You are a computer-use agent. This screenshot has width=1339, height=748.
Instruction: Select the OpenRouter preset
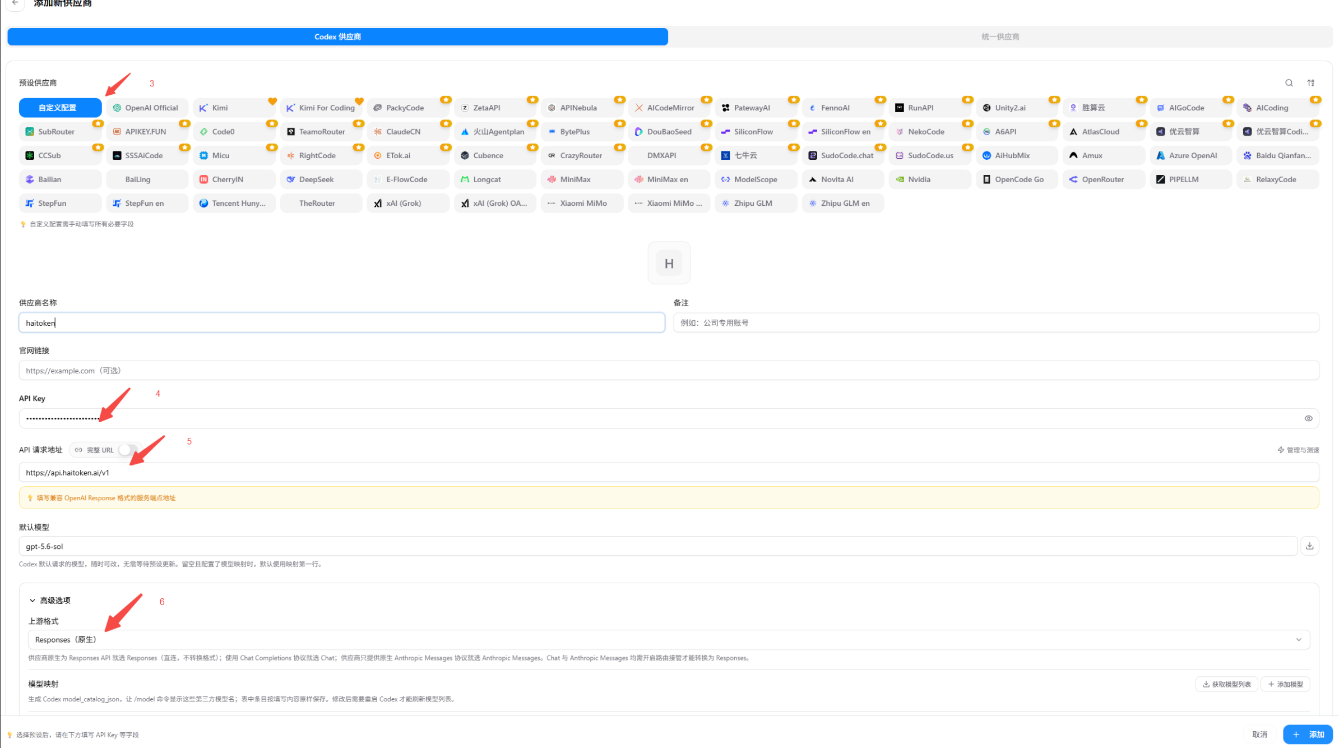coord(1104,179)
